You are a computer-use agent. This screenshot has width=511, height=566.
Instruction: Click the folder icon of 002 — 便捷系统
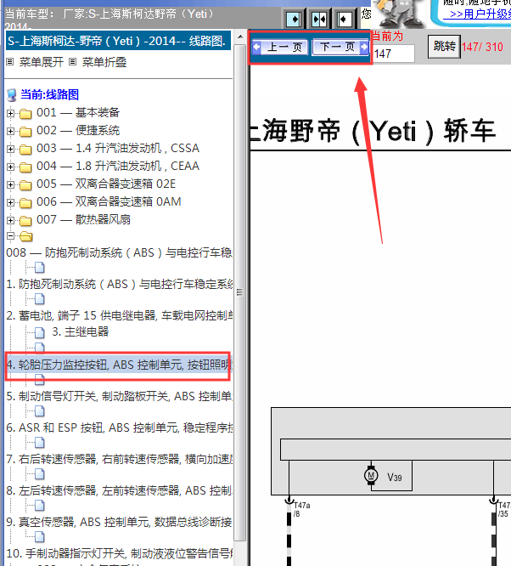point(25,132)
